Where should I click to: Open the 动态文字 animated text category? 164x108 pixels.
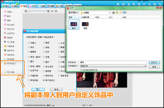click(x=9, y=29)
